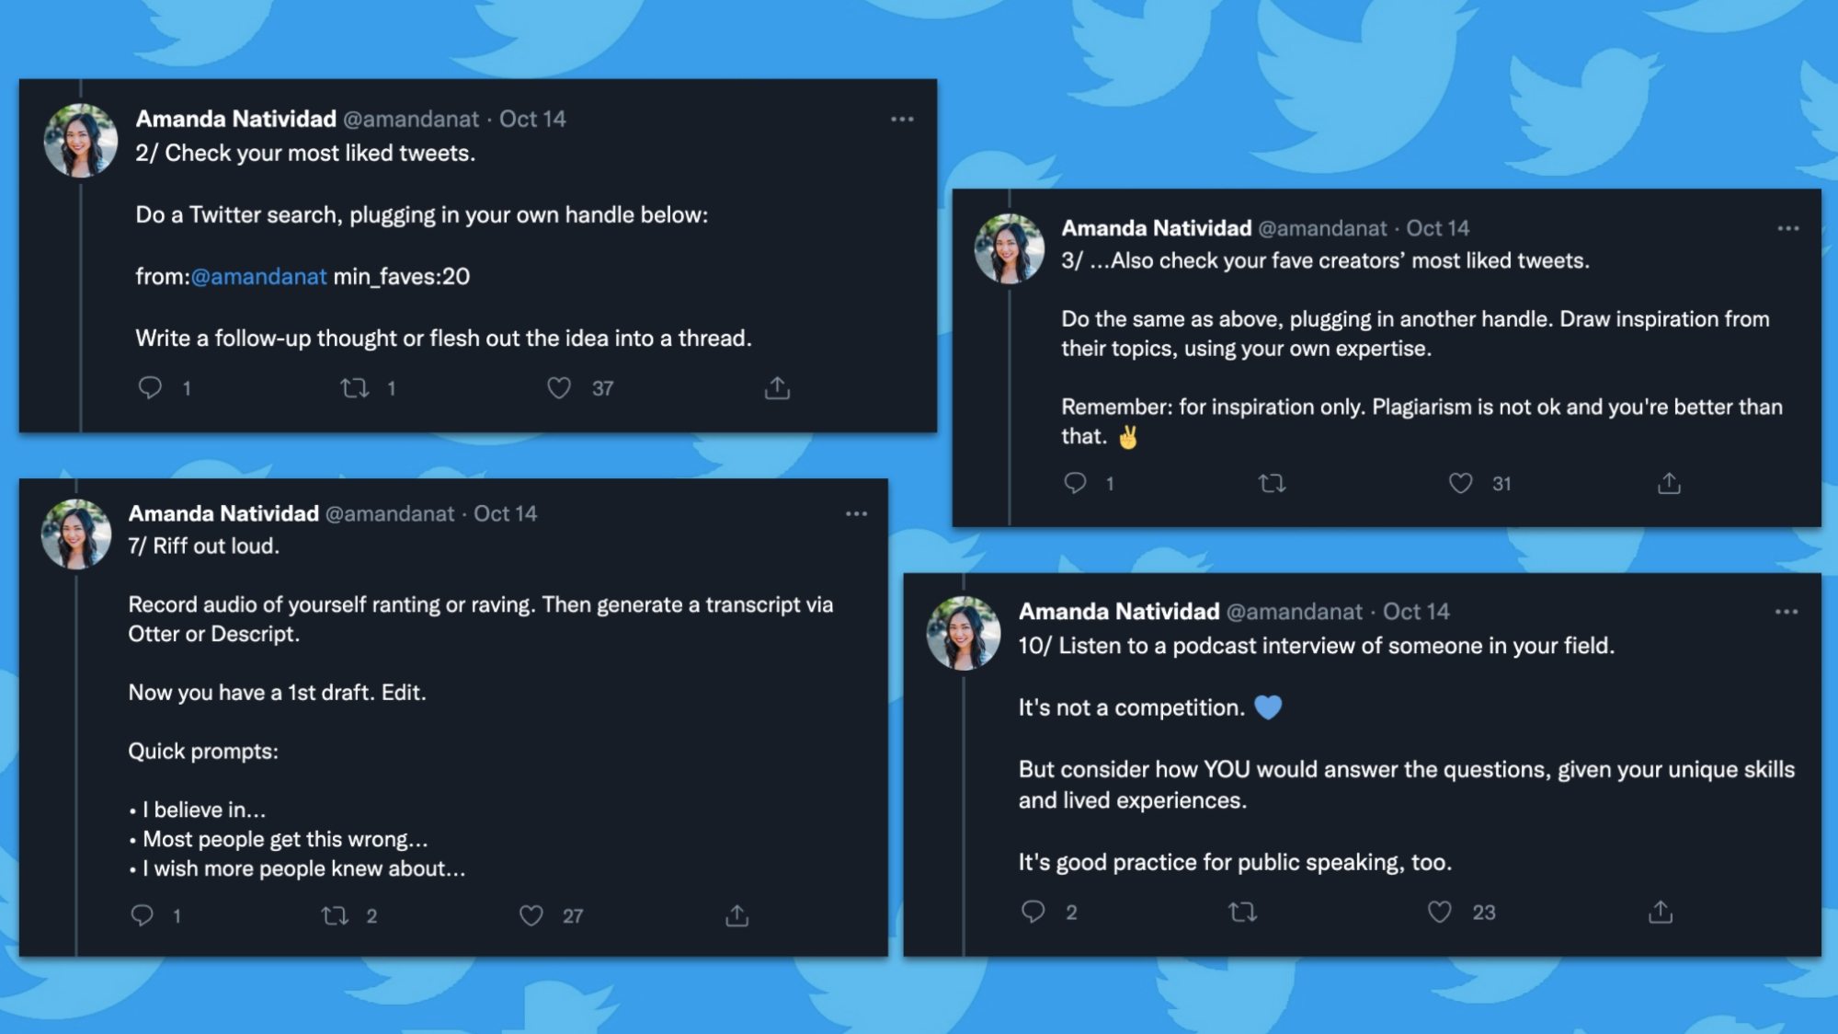Share the "10/ Listen to a podcast" tweet

[1660, 912]
